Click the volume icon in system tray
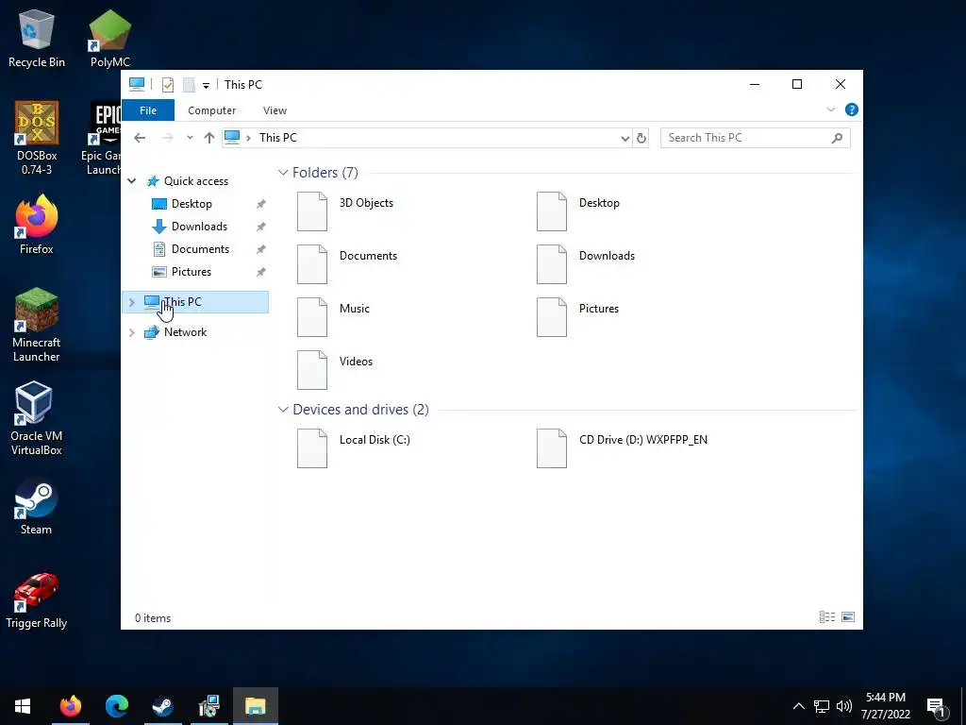 pos(844,706)
